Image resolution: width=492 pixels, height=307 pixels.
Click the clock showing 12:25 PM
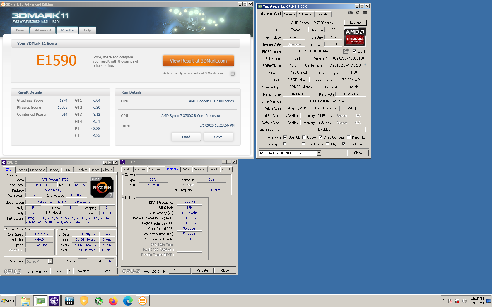click(x=477, y=299)
